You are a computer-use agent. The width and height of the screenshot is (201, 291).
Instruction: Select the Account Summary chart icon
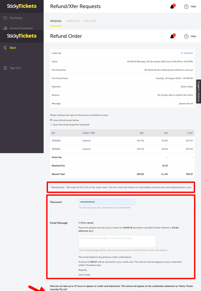tap(5, 28)
